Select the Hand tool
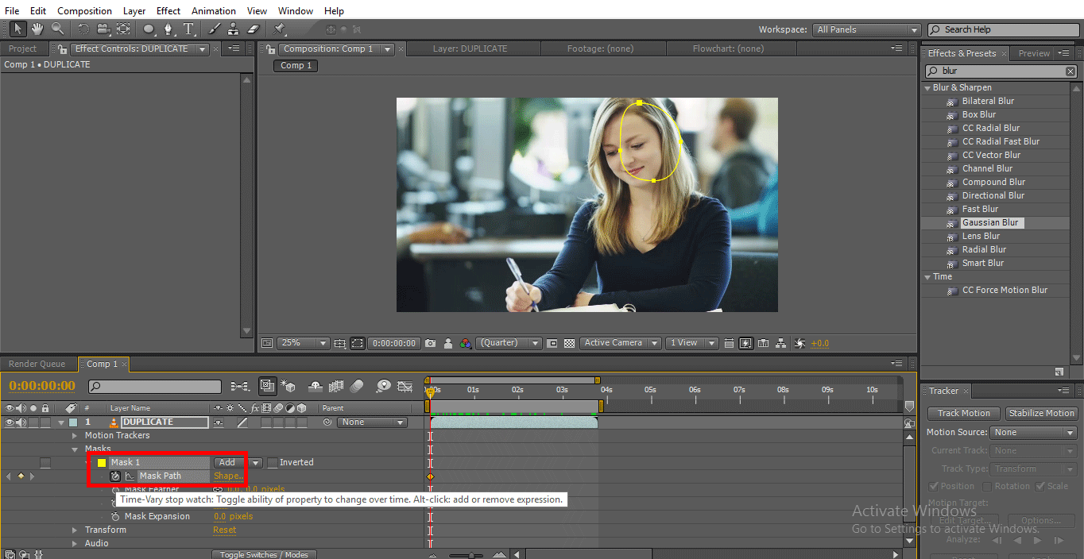The width and height of the screenshot is (1084, 559). (37, 29)
